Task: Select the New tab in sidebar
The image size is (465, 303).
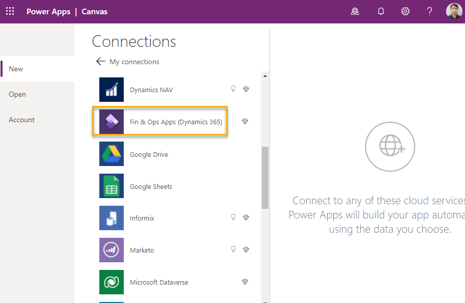Action: tap(37, 69)
